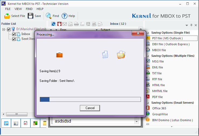Image resolution: width=199 pixels, height=136 pixels.
Task: Choose Office 365 email server option
Action: (159, 108)
